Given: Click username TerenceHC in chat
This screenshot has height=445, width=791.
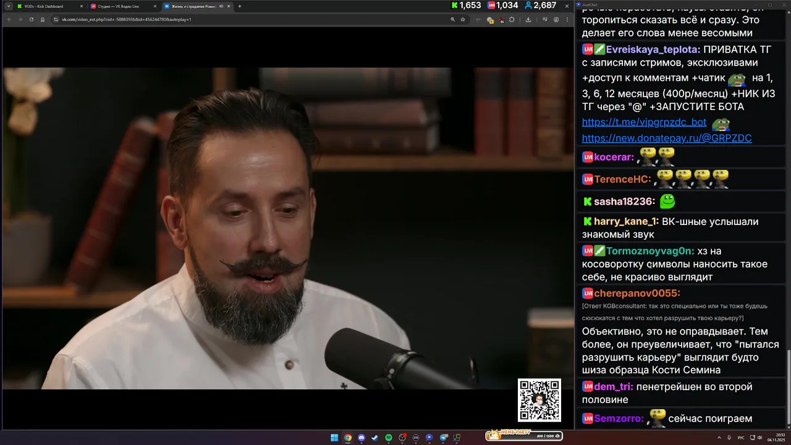Looking at the screenshot, I should coord(623,180).
